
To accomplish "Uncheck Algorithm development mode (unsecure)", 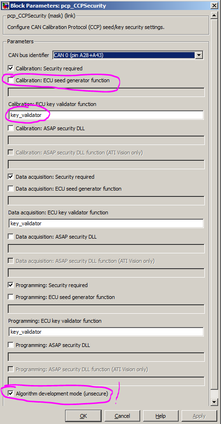I will (11, 394).
